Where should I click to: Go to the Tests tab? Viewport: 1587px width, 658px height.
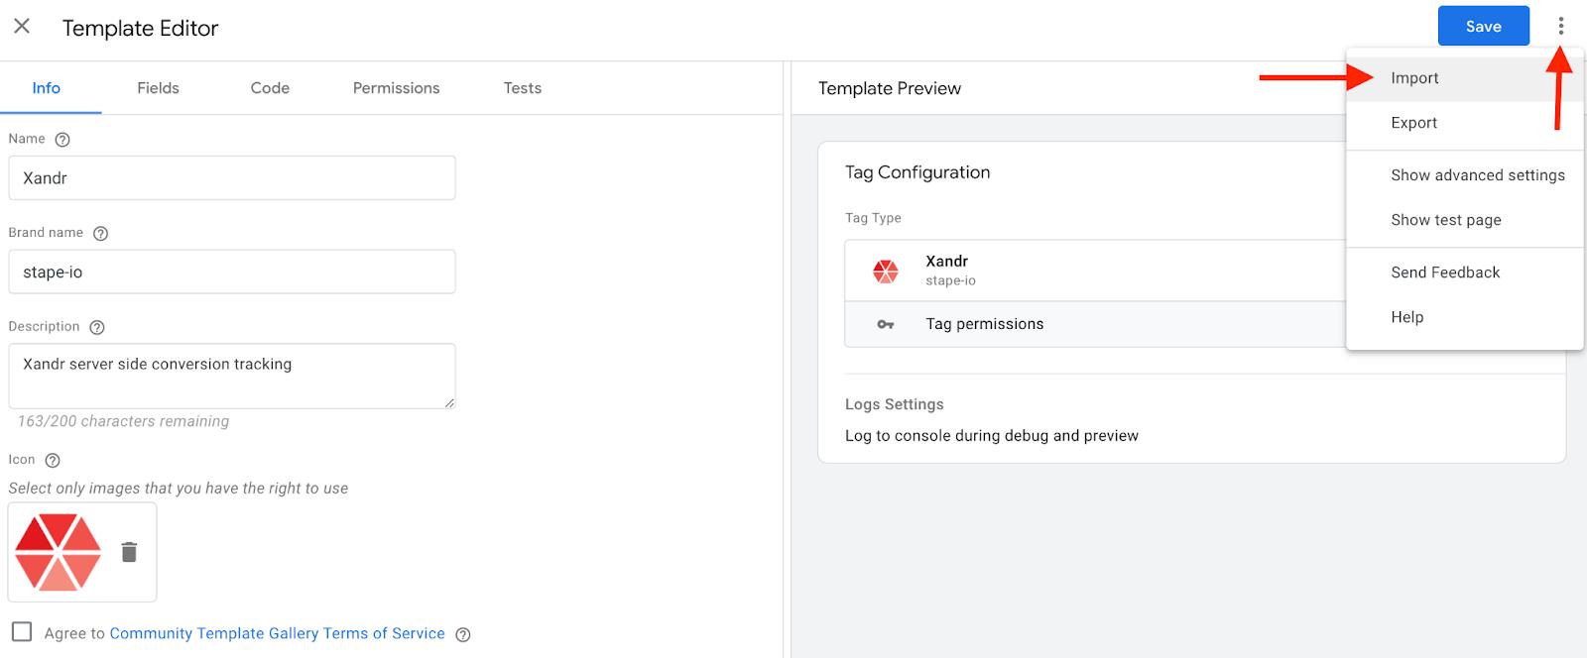click(x=523, y=88)
